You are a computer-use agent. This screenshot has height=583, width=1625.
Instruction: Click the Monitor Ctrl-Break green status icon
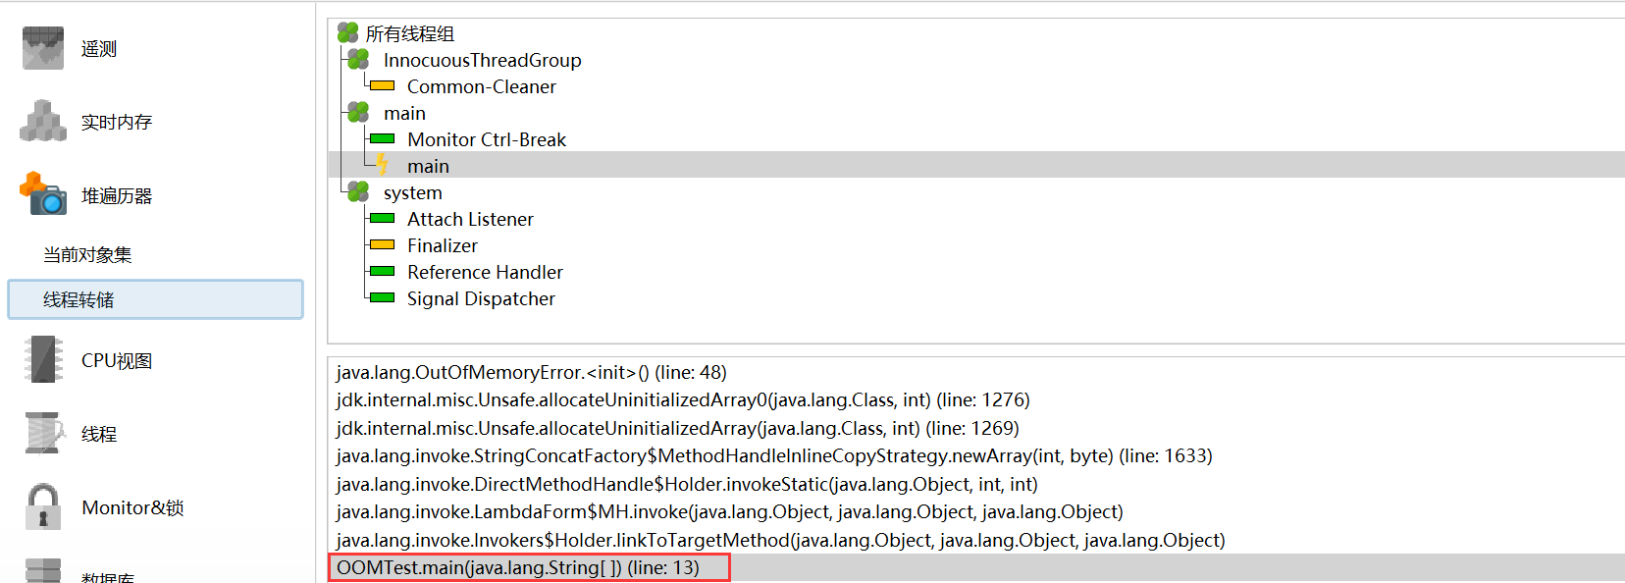(382, 139)
